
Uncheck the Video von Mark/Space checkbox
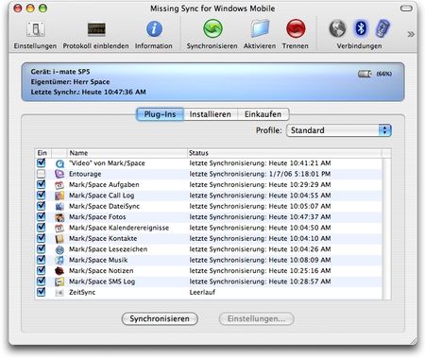pos(42,162)
